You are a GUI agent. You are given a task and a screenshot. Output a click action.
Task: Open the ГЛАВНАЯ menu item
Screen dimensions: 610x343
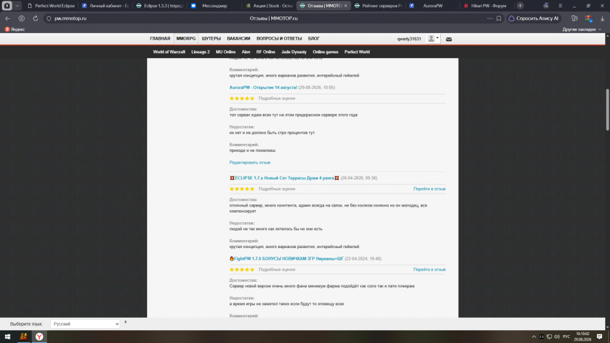click(160, 39)
